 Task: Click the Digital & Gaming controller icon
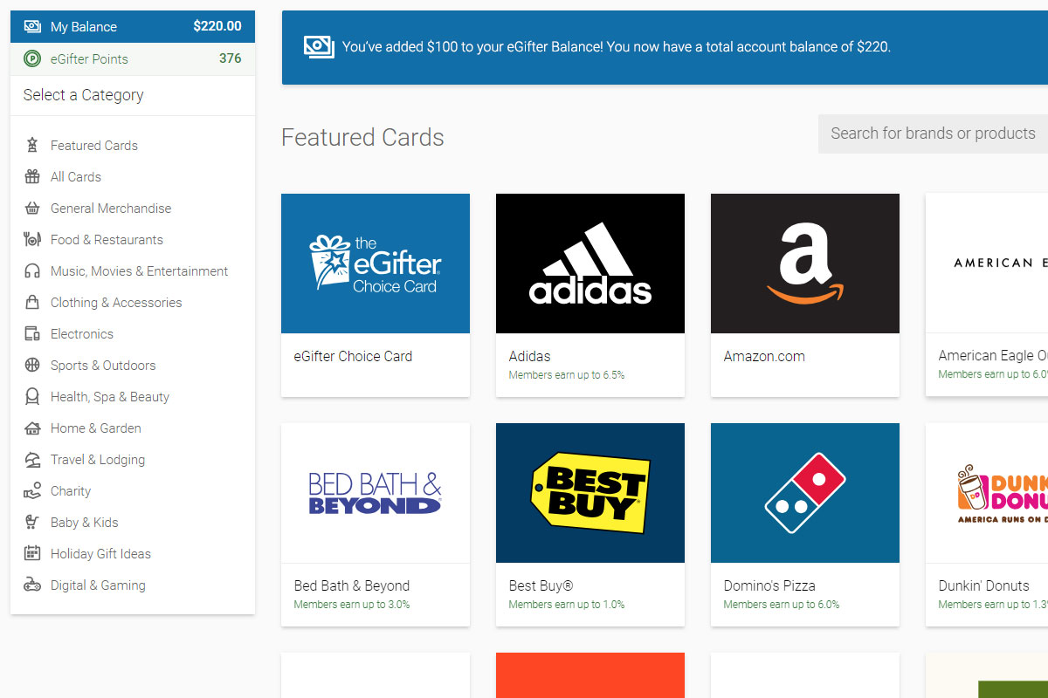[x=32, y=585]
